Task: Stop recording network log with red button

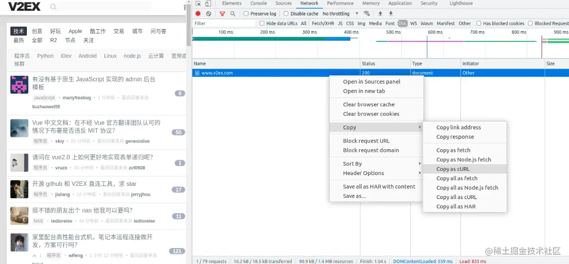Action: click(x=198, y=14)
